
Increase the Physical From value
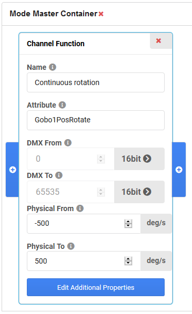(x=128, y=222)
